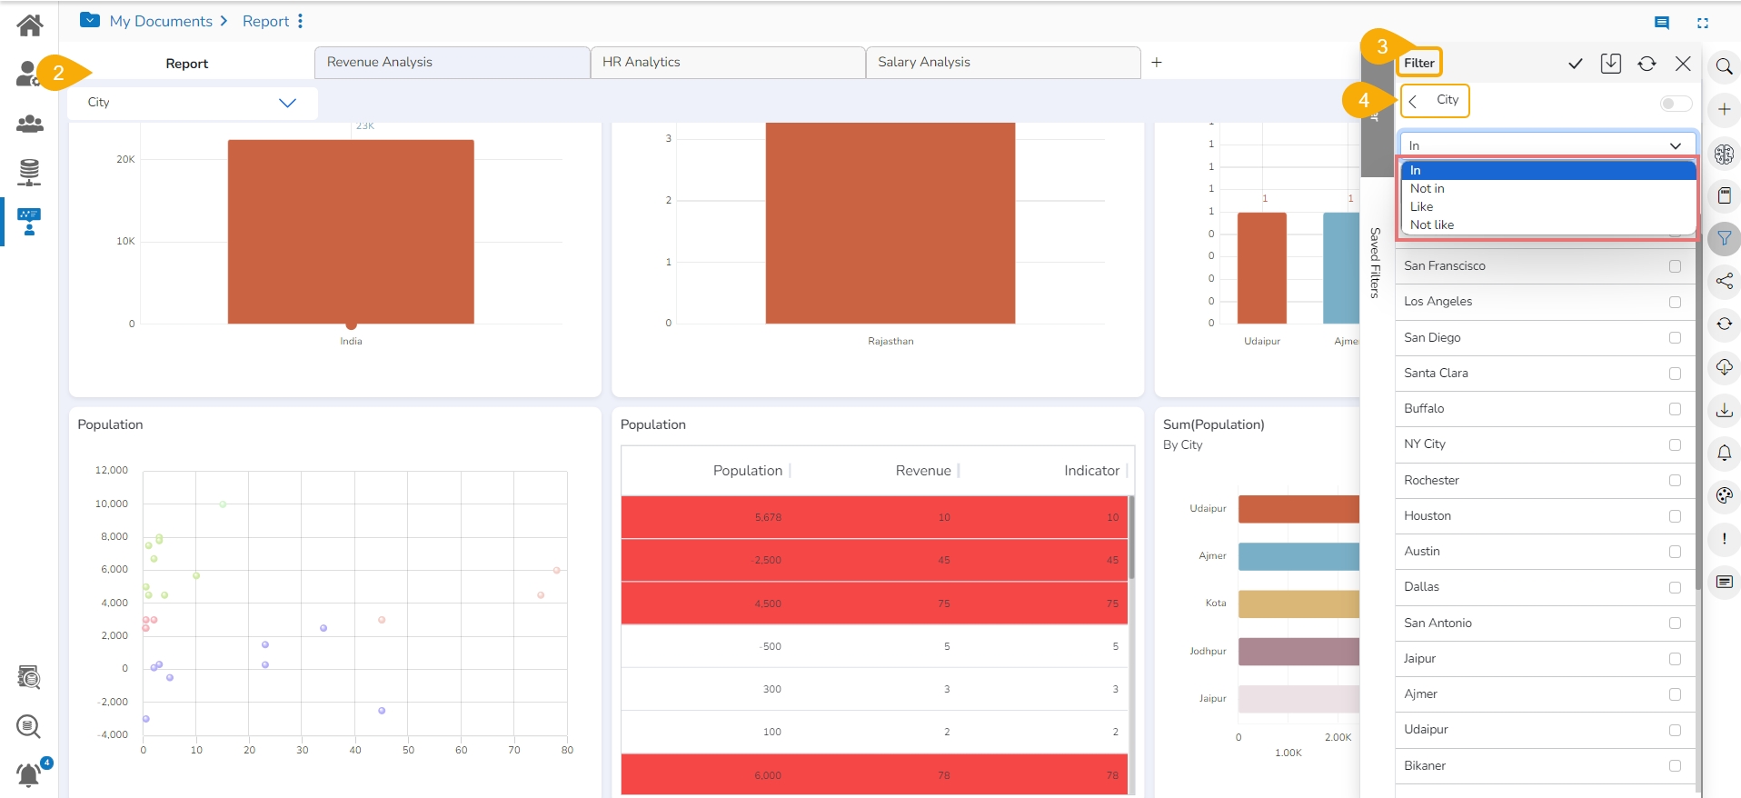This screenshot has height=798, width=1741.
Task: Choose 'Like' option in the dropdown list
Action: (x=1422, y=207)
